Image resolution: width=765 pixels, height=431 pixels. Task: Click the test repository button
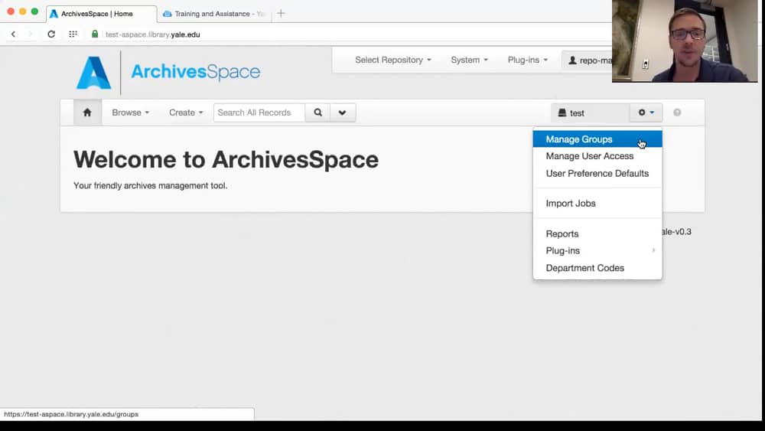coord(591,113)
